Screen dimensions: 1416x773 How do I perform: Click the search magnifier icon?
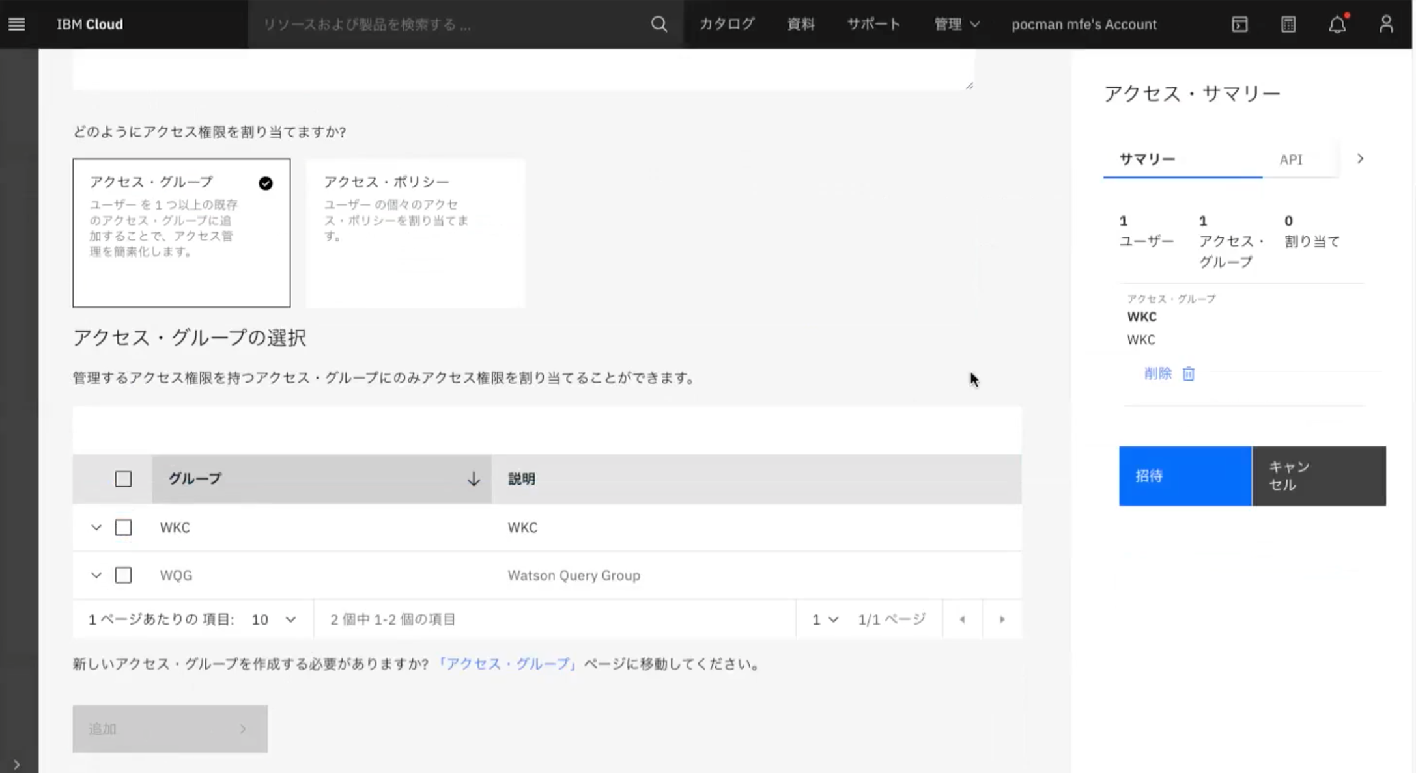659,24
